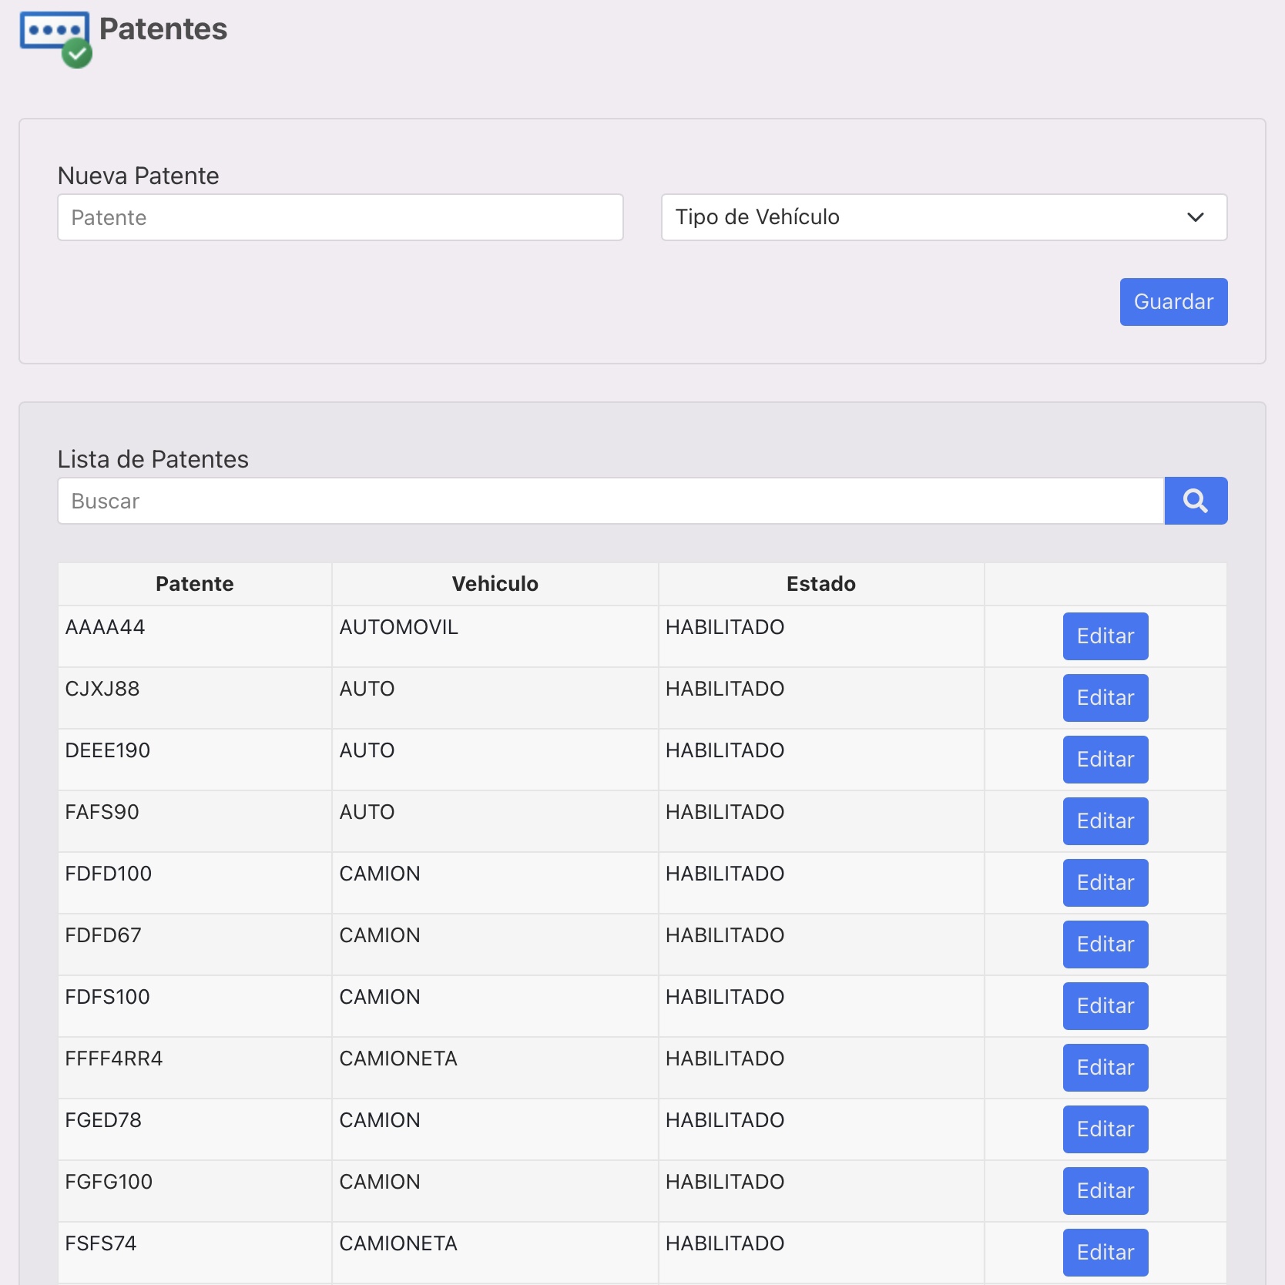Click the Patente column header

[195, 584]
